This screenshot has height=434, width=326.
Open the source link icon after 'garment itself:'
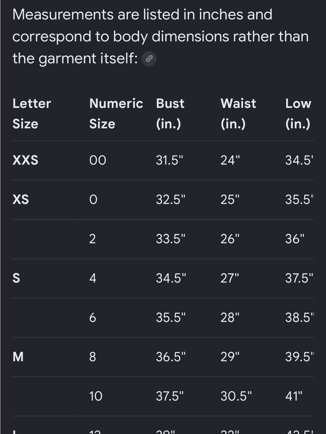pos(149,59)
